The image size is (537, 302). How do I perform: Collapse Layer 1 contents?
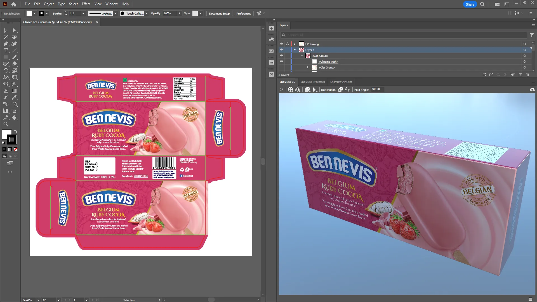[295, 50]
